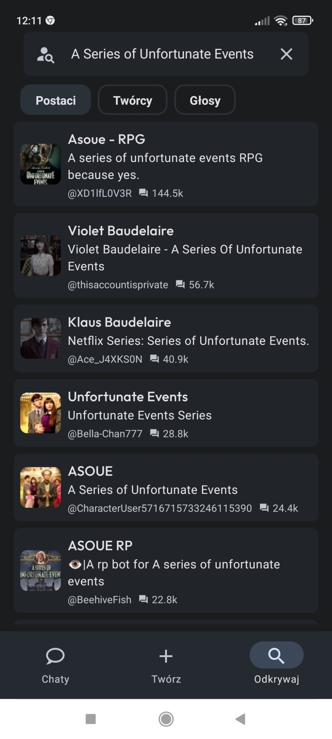The width and height of the screenshot is (332, 739).
Task: Select the Odkrywaj magnifier icon
Action: pos(276,656)
